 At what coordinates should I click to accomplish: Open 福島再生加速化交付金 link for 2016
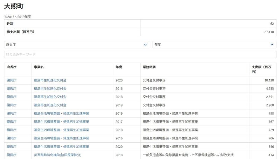point(50,89)
